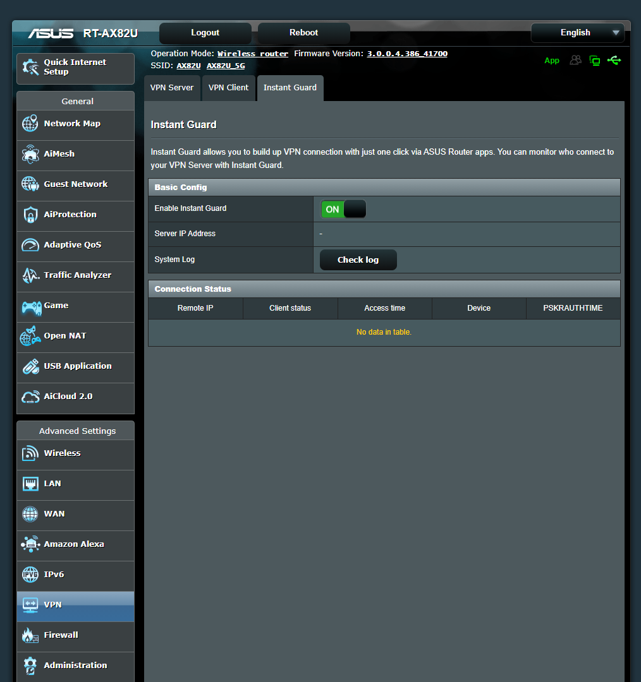
Task: Click the guest users status icon
Action: [576, 60]
